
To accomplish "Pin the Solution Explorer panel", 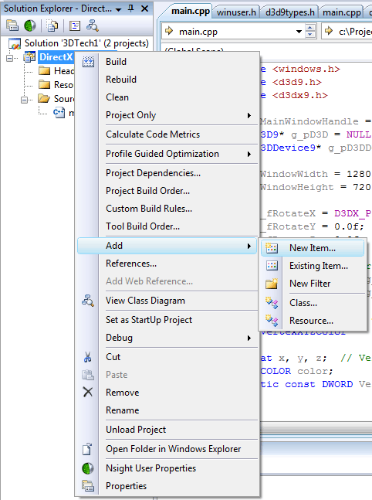I will click(x=130, y=9).
